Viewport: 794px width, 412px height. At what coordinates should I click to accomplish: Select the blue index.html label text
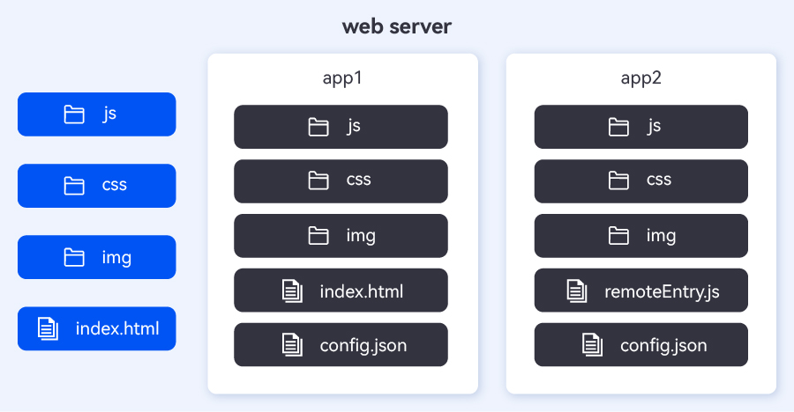coord(117,329)
